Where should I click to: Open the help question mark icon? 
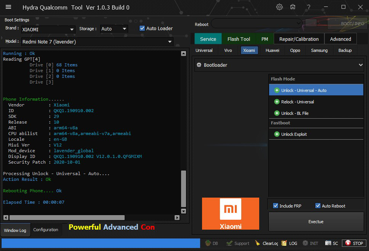tap(308, 7)
